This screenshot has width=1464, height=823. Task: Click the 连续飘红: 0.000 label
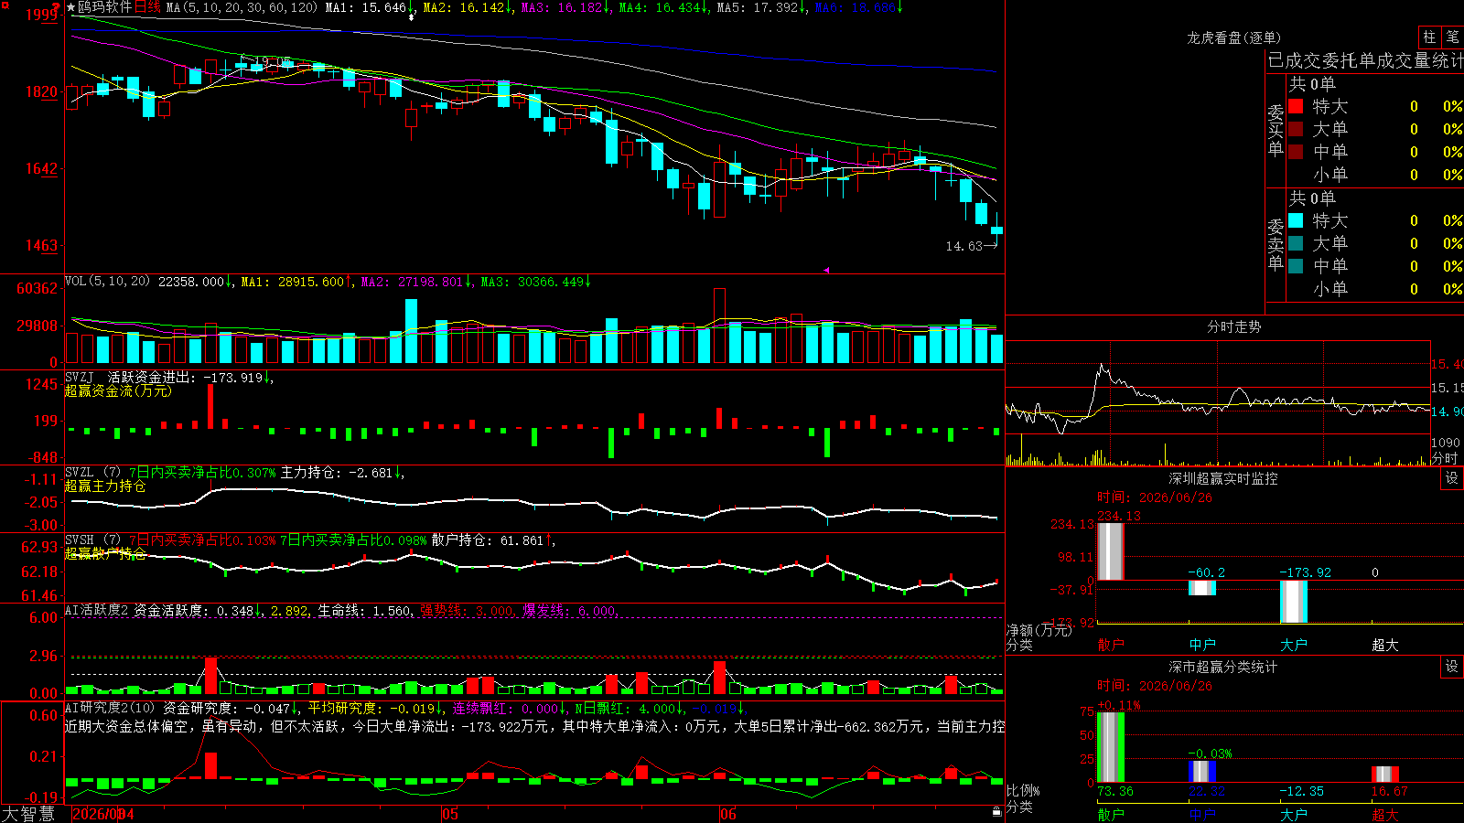tap(506, 708)
